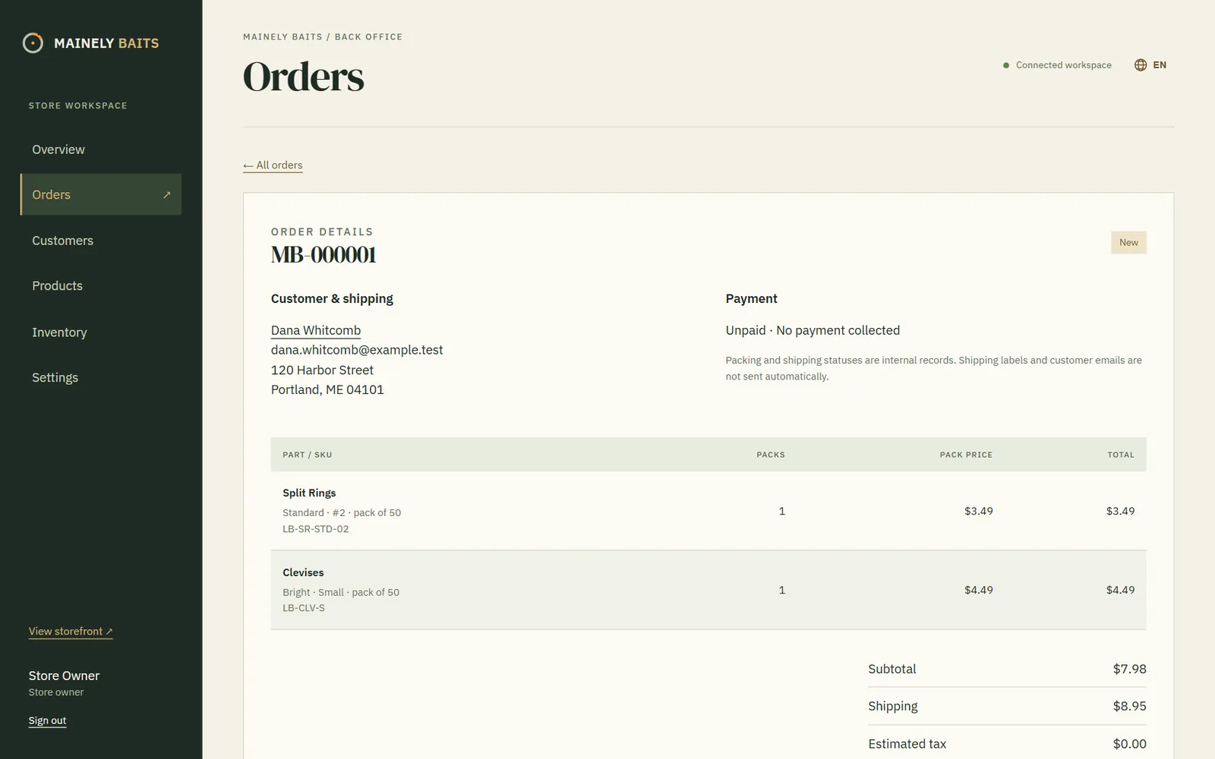Open Dana Whitcomb customer link
Viewport: 1215px width, 759px height.
(316, 330)
